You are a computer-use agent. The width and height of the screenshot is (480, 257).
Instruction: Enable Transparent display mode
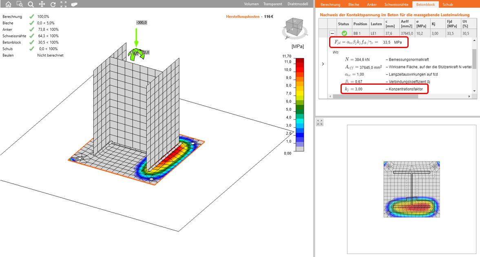coord(272,4)
